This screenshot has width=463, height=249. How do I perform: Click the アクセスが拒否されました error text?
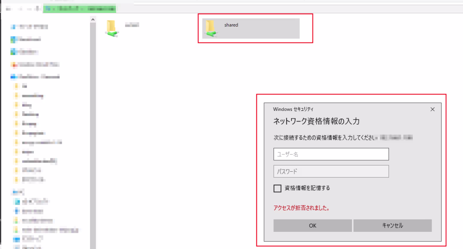coord(301,208)
